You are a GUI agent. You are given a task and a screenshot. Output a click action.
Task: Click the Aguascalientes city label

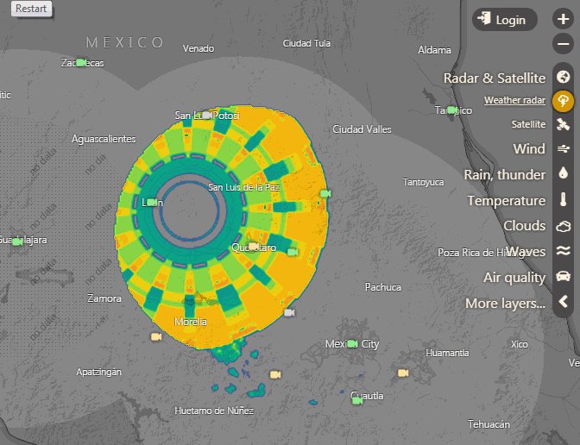(x=104, y=139)
